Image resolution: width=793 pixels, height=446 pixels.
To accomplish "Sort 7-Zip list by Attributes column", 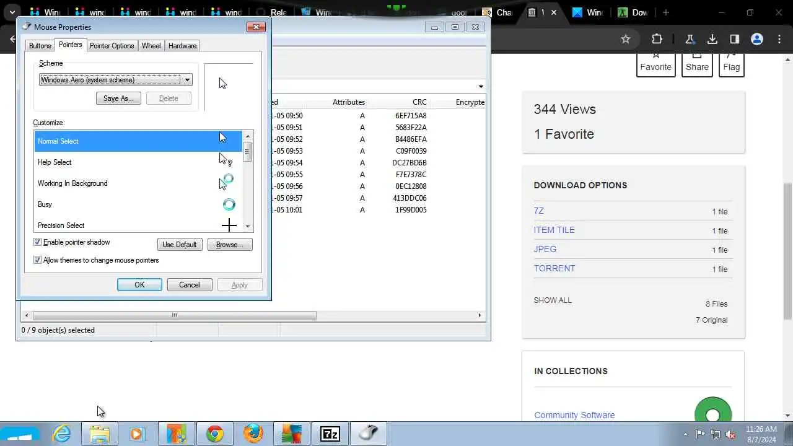I will point(348,102).
